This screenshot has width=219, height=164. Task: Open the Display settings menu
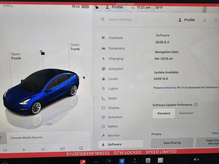coord(111,108)
